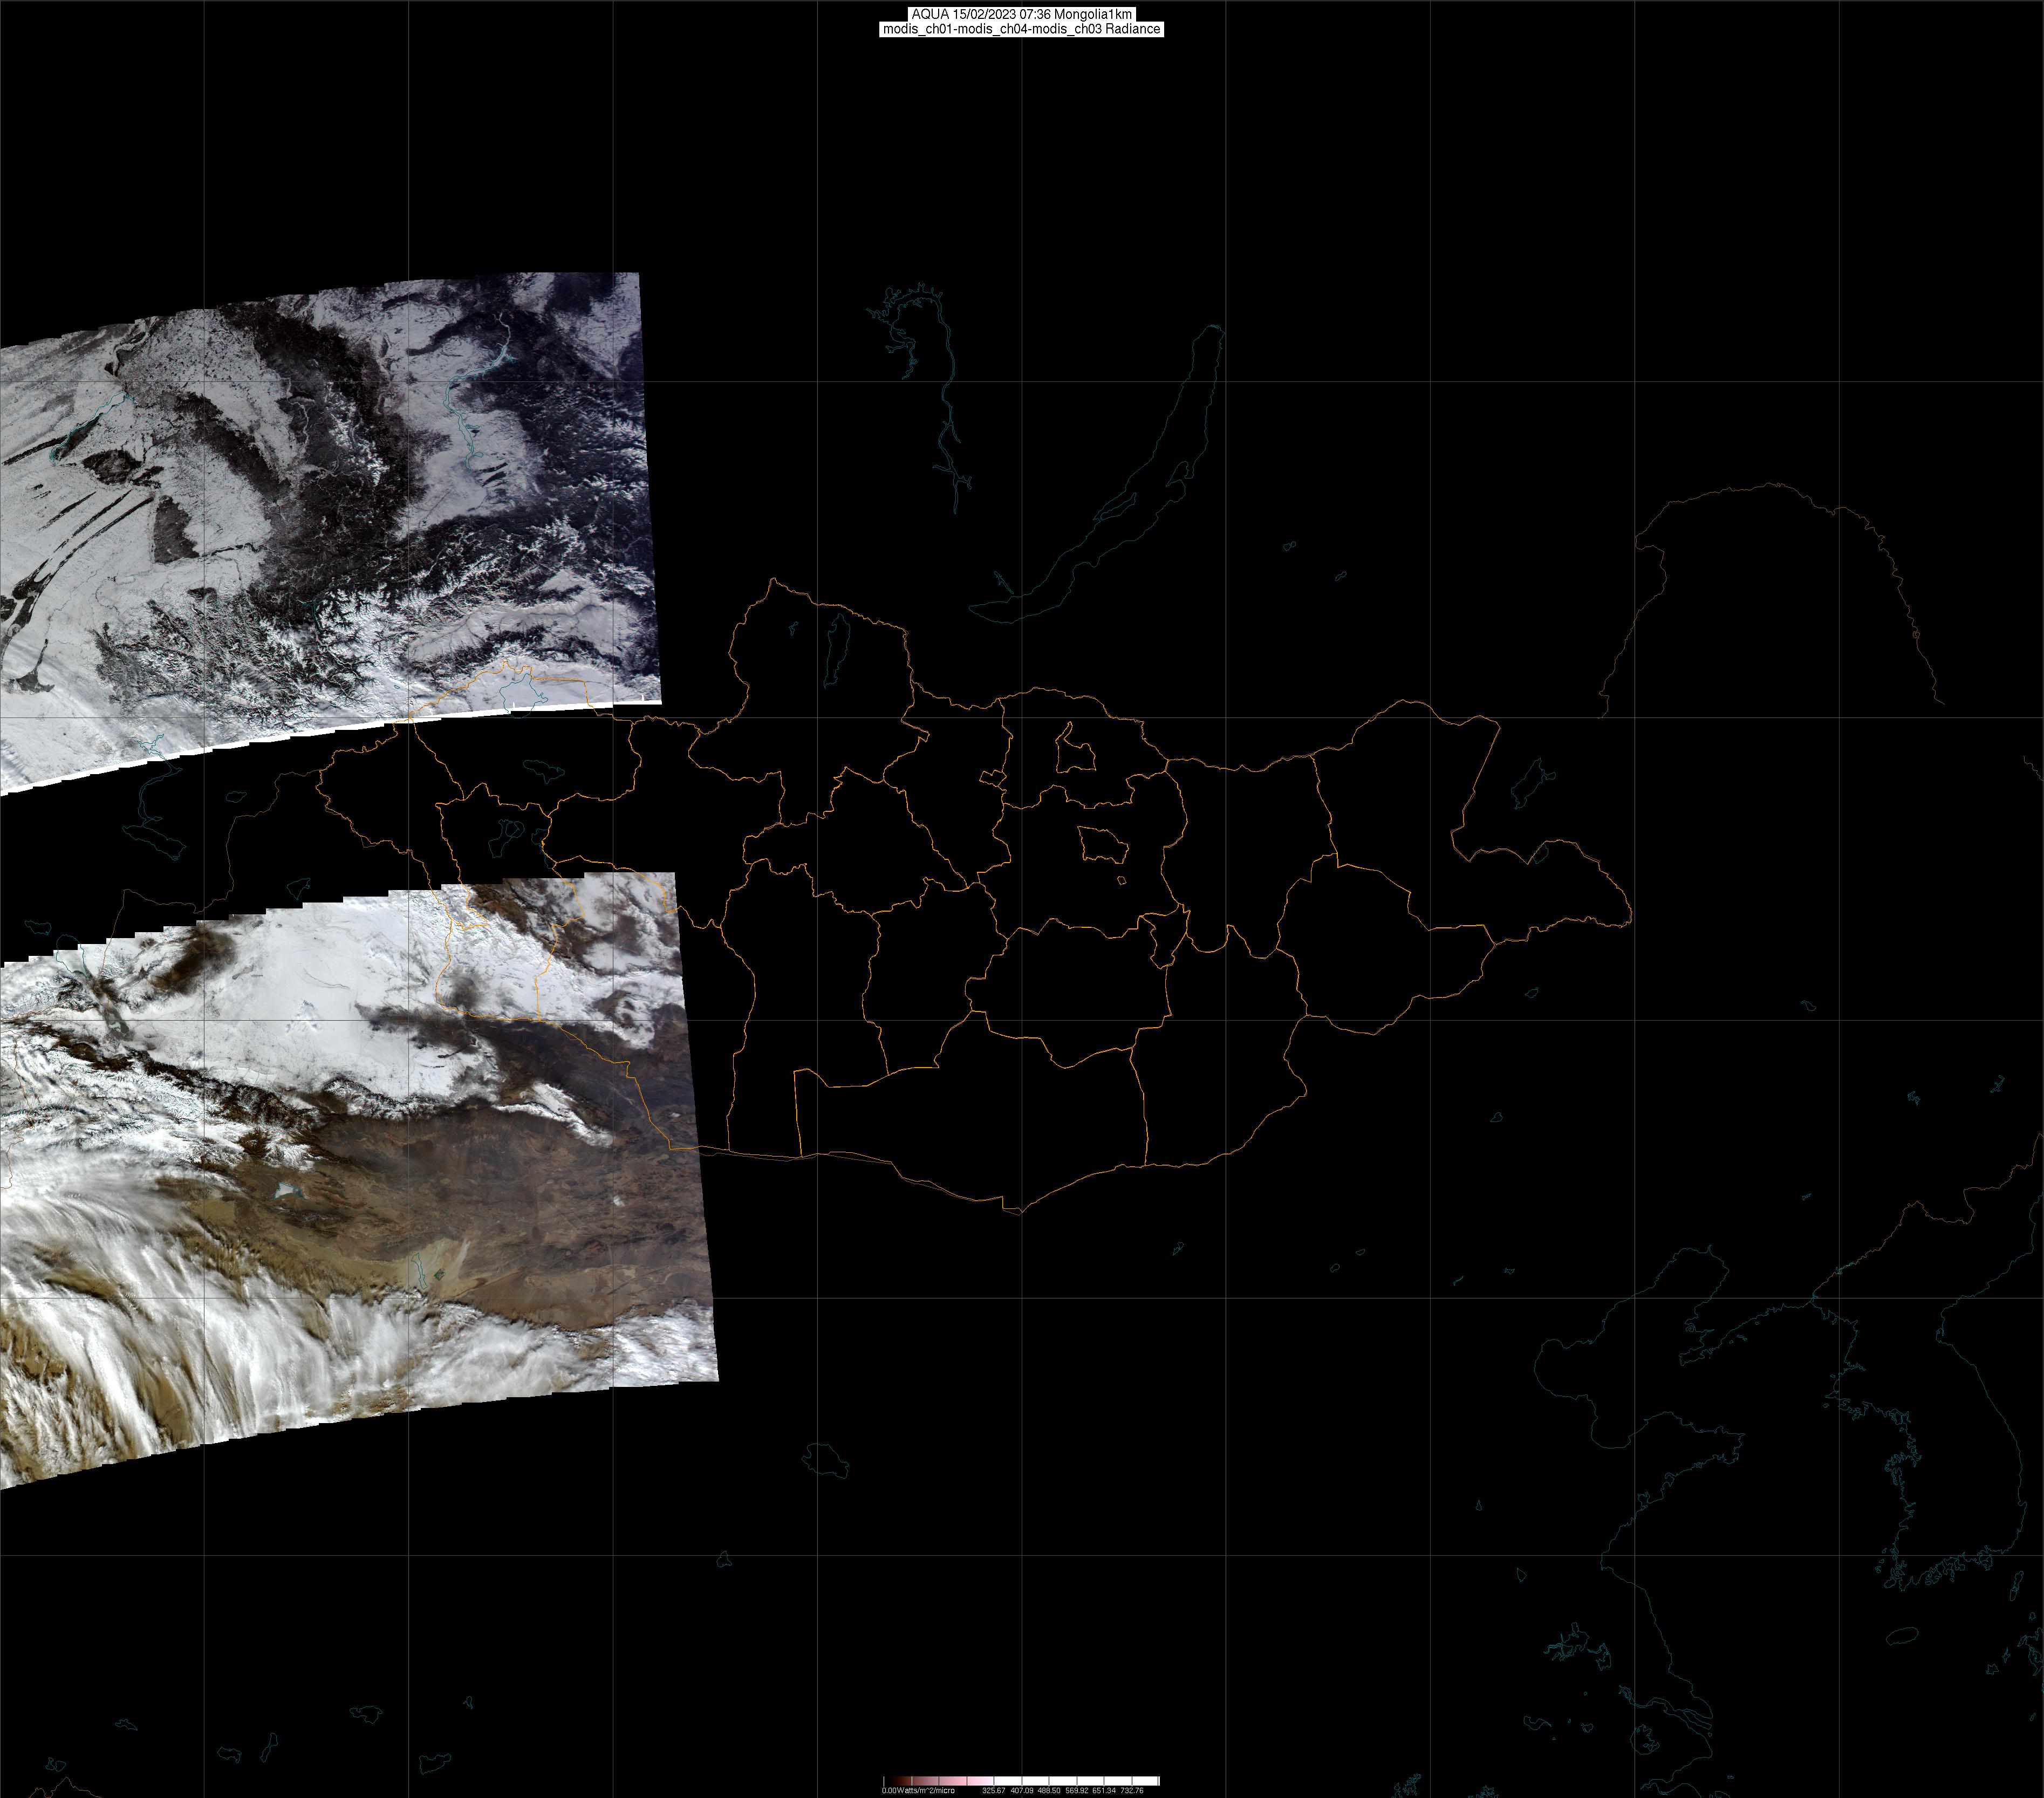Image resolution: width=2044 pixels, height=1798 pixels.
Task: Click the southernmost tip of Mongolia's border
Action: [1020, 1213]
